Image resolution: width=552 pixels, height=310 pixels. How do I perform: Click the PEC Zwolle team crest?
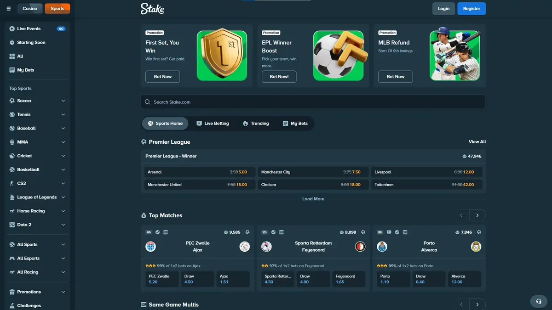(x=150, y=247)
